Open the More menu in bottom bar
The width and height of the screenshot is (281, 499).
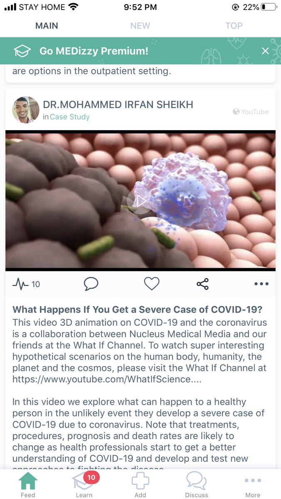pos(253,485)
